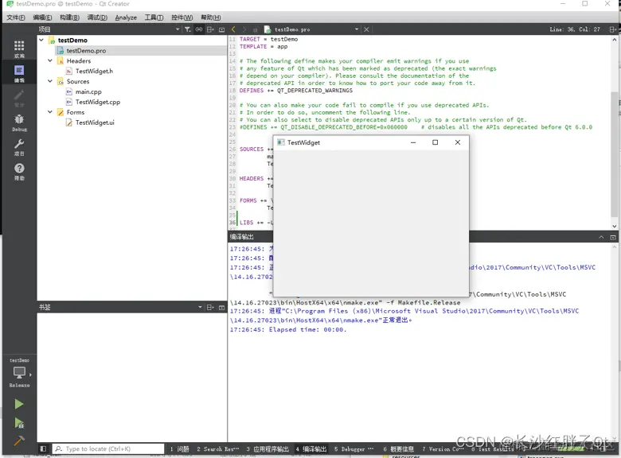Click the Elapsed time output line
The width and height of the screenshot is (621, 458).
(288, 329)
